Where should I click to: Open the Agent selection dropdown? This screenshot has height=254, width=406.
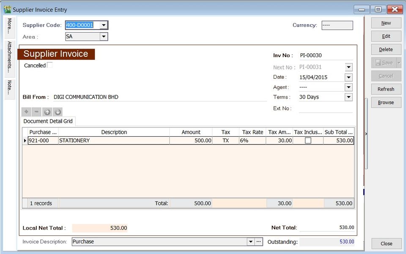pos(348,87)
